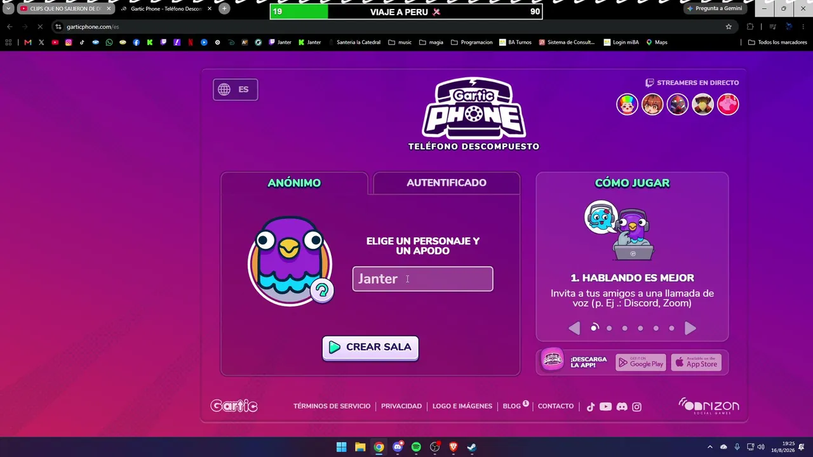Screen dimensions: 813x457
Task: Open the CONTACTO link
Action: coord(556,406)
